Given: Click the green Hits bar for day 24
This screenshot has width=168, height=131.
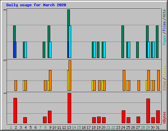Looking at the screenshot, I should pos(123,42).
